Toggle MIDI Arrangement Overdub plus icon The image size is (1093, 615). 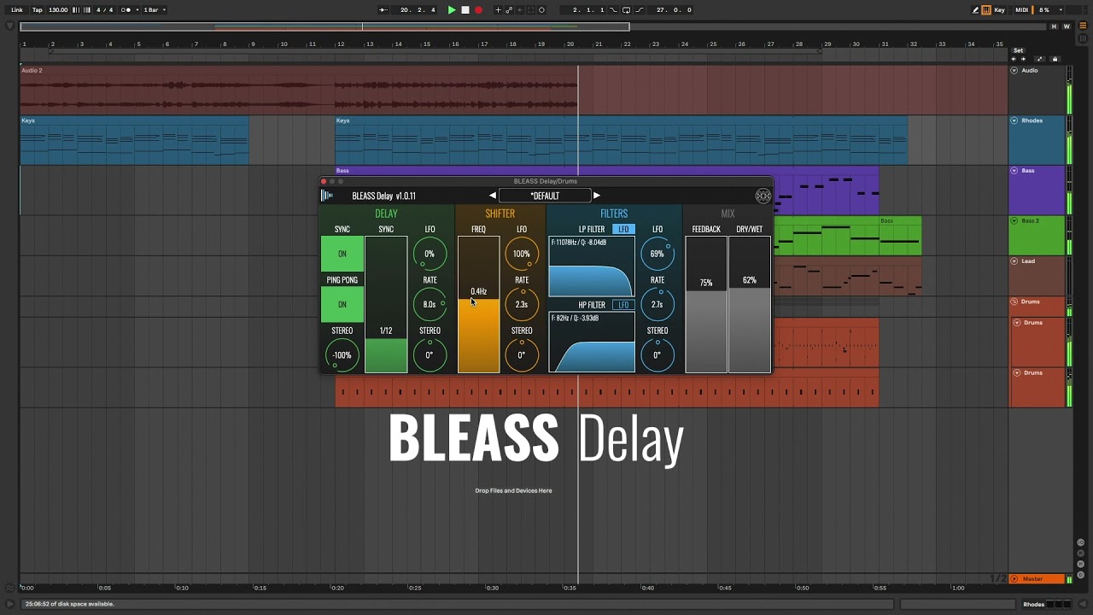click(x=498, y=10)
